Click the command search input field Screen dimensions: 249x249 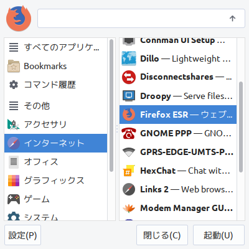(141, 18)
